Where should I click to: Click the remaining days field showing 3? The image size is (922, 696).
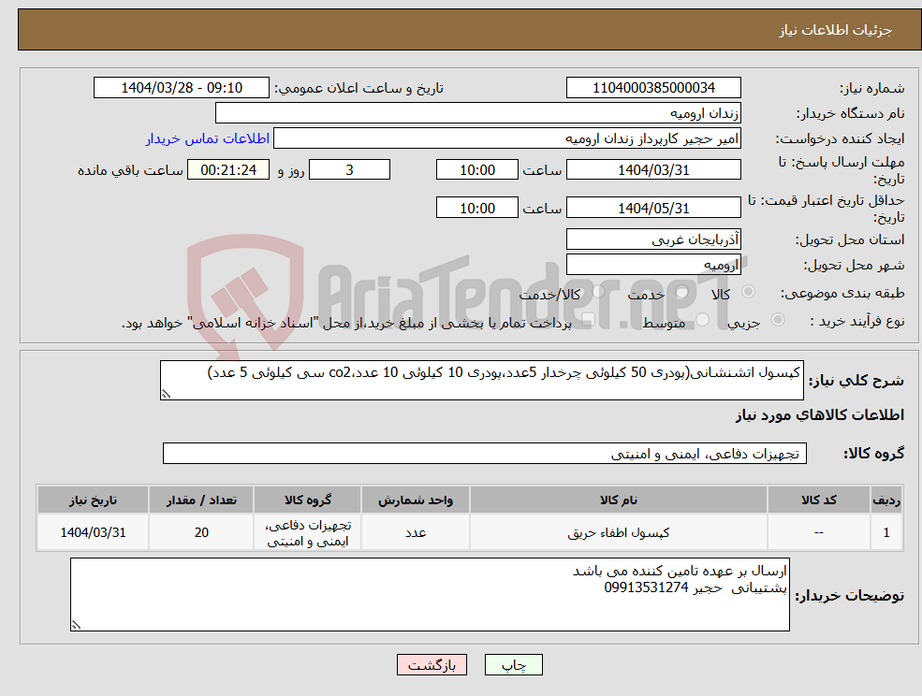(x=349, y=170)
